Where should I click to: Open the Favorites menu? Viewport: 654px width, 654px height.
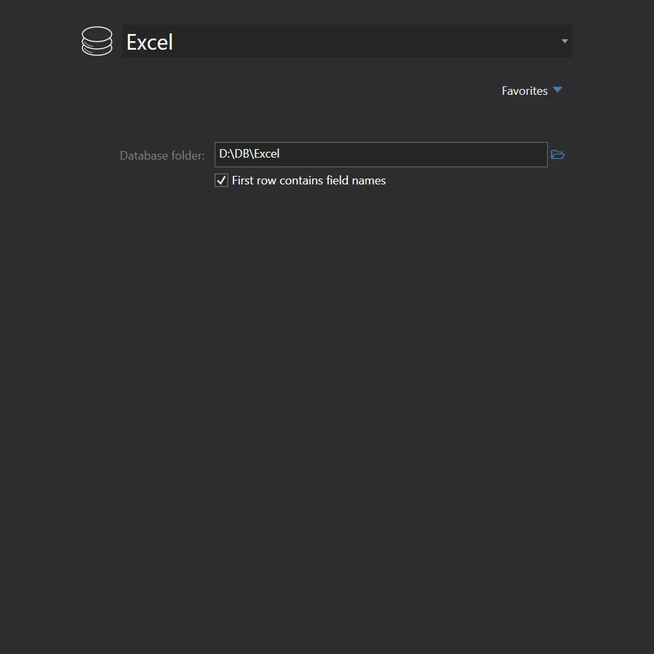tap(532, 90)
